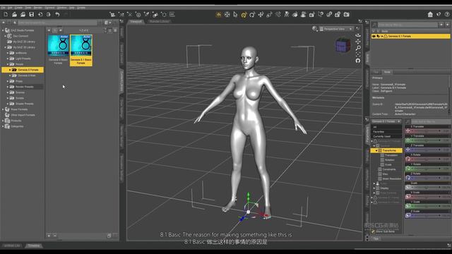Screen dimensions: 452x254
Task: Open the Genesis 8.1 Female Parameters node dropdown
Action: 386,121
